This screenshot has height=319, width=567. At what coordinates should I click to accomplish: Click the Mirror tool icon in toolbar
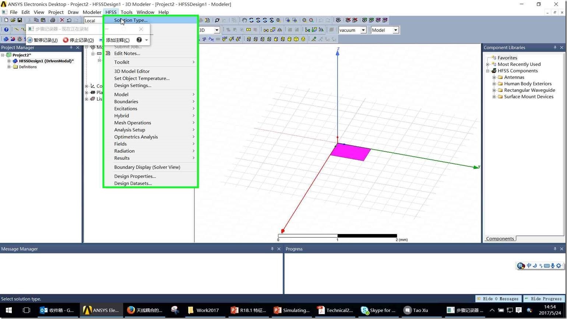pos(280,30)
